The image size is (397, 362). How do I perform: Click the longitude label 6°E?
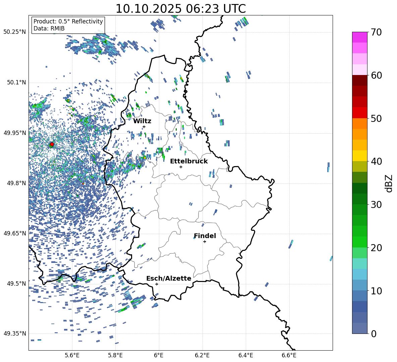[159, 355]
